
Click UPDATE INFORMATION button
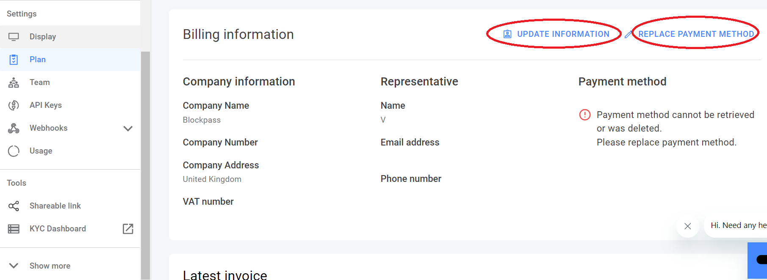(556, 34)
